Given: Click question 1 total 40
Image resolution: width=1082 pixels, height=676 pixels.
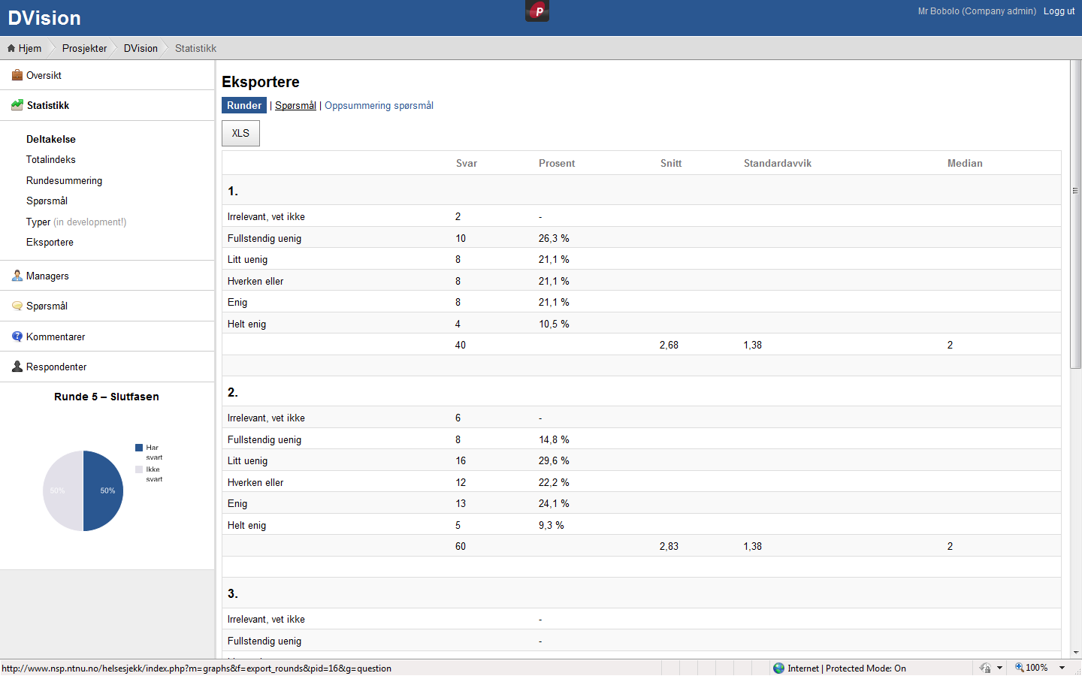Looking at the screenshot, I should pos(461,345).
